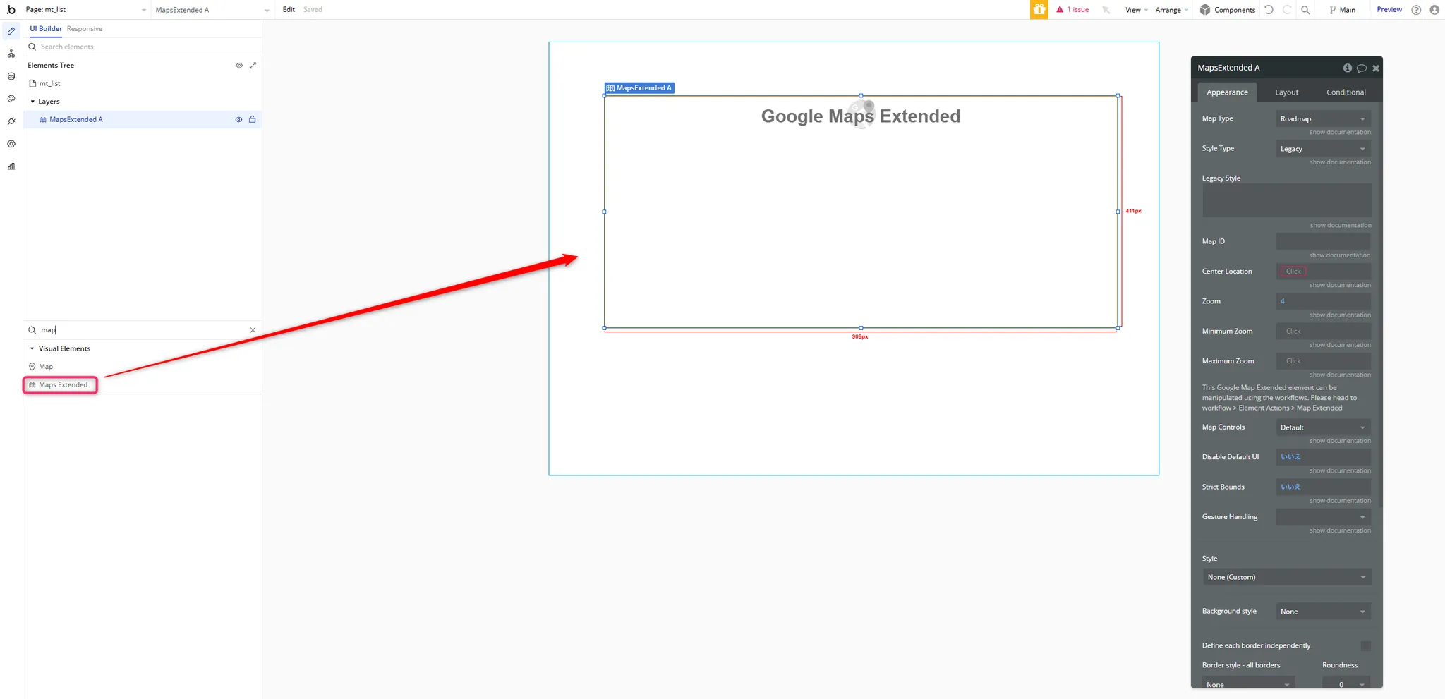Open the Styles palette icon in sidebar
This screenshot has height=699, width=1445.
pyautogui.click(x=11, y=99)
